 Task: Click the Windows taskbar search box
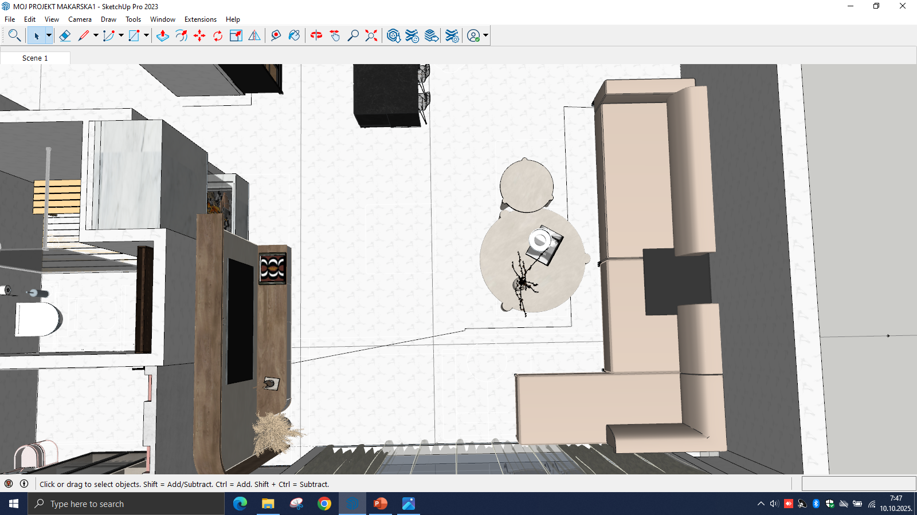point(126,504)
